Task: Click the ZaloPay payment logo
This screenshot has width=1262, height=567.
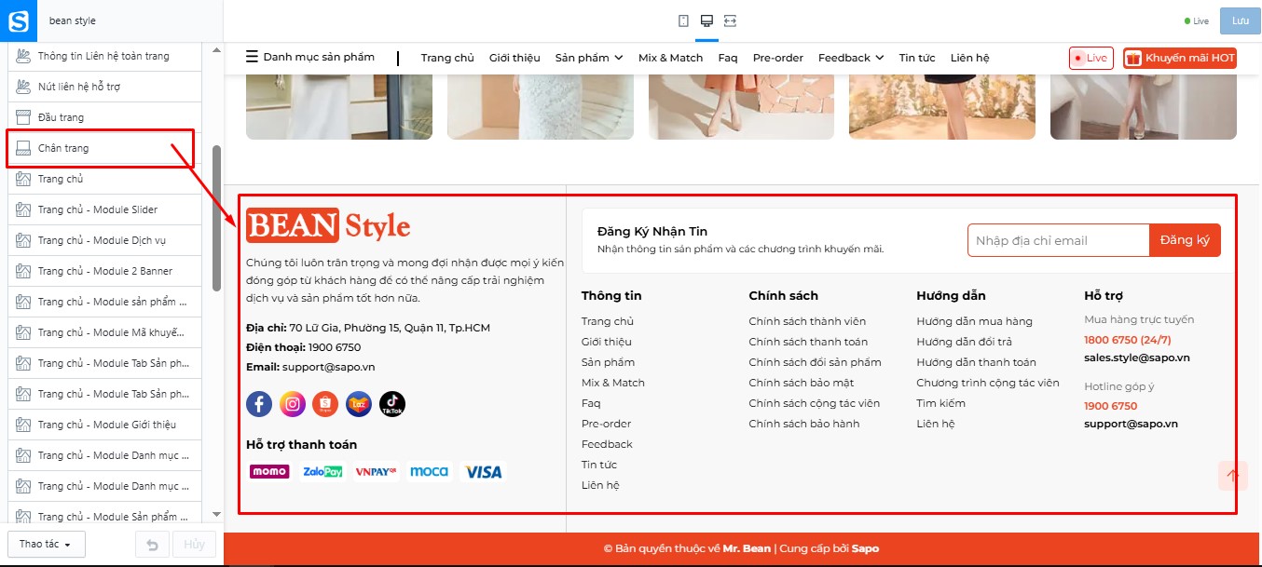Action: [x=322, y=472]
